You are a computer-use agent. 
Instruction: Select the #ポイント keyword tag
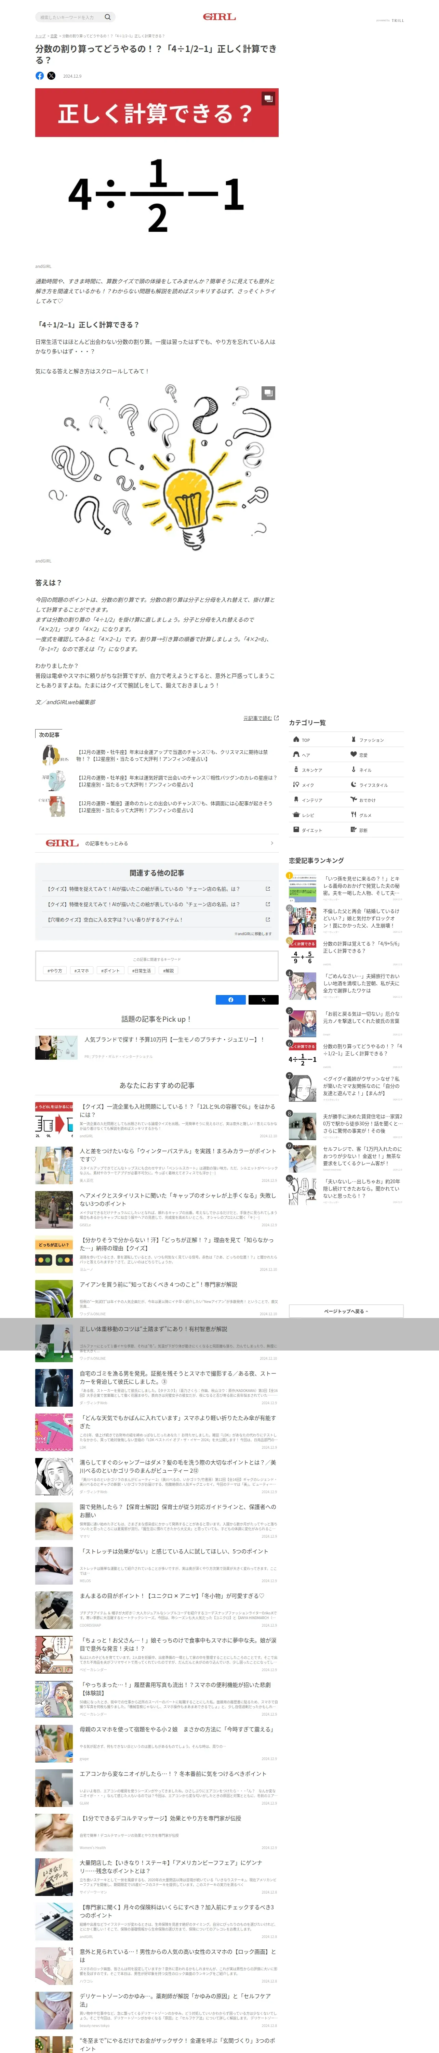tap(110, 971)
